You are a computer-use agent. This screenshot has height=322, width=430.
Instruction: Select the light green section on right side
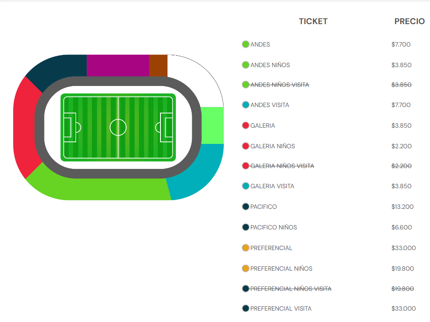(212, 125)
